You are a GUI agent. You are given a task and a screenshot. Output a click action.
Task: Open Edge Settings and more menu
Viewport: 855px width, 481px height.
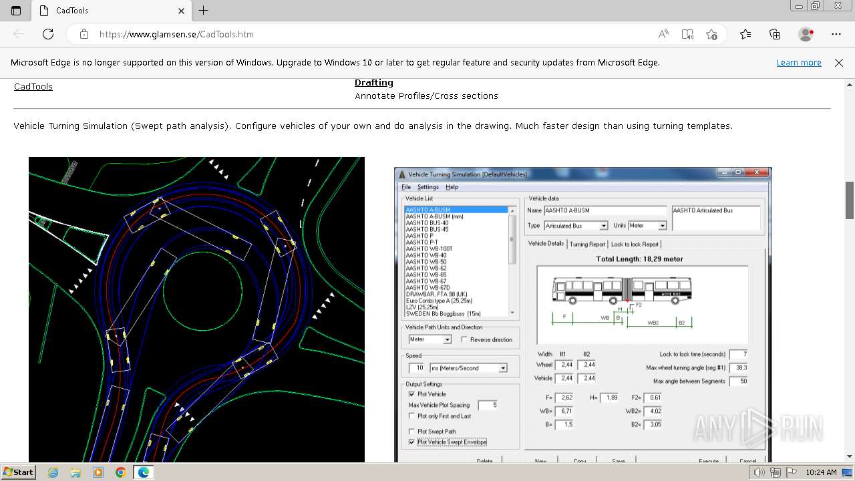[x=836, y=34]
